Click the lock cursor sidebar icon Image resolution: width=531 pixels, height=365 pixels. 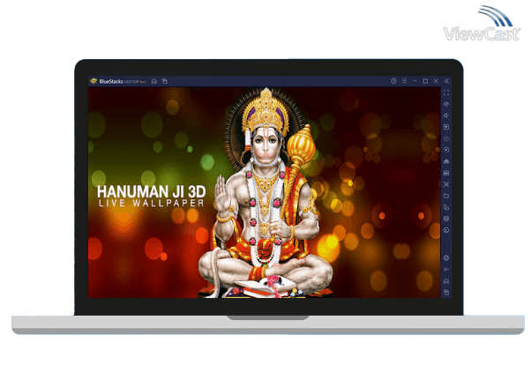446,127
